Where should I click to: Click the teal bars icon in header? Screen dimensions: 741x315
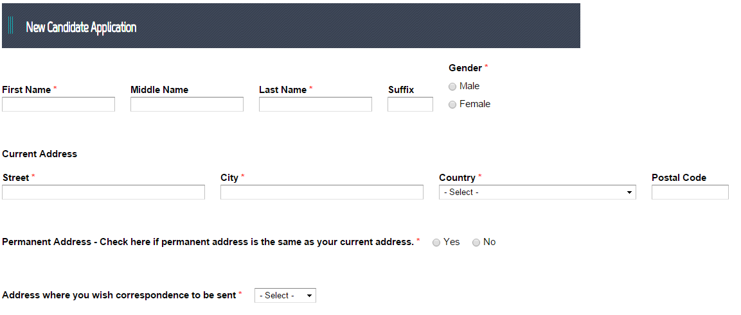(11, 26)
